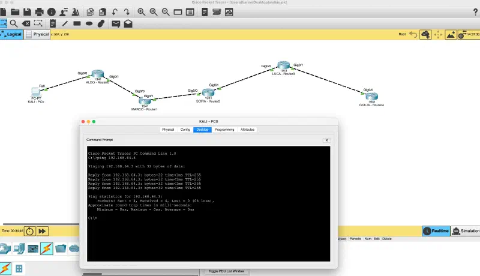
Task: Click the Root navigation label
Action: pyautogui.click(x=402, y=34)
